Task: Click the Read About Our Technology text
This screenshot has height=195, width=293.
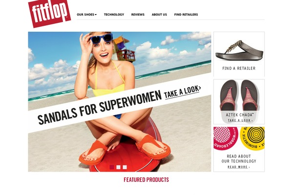Action: (239, 158)
